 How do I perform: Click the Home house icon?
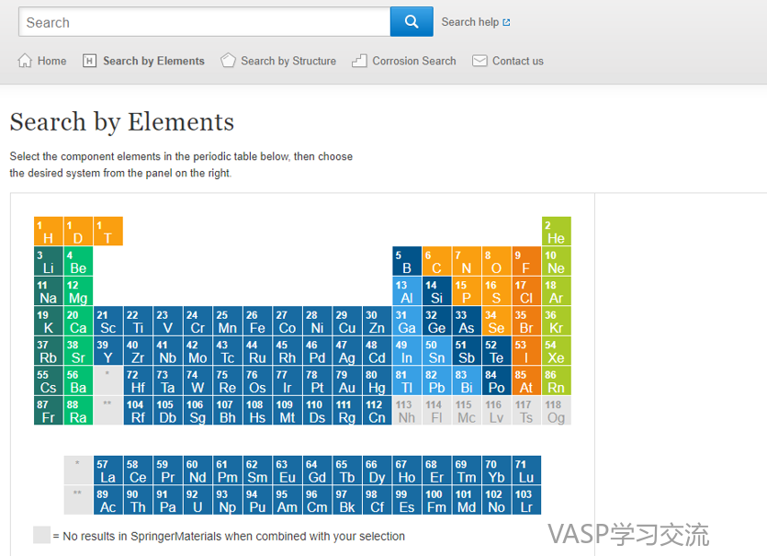click(x=25, y=61)
